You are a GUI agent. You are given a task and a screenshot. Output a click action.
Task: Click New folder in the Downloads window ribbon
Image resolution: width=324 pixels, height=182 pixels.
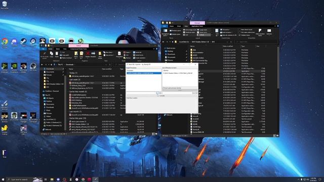(100, 55)
